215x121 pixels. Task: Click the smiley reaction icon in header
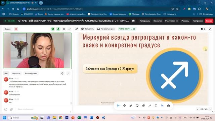coord(133,21)
